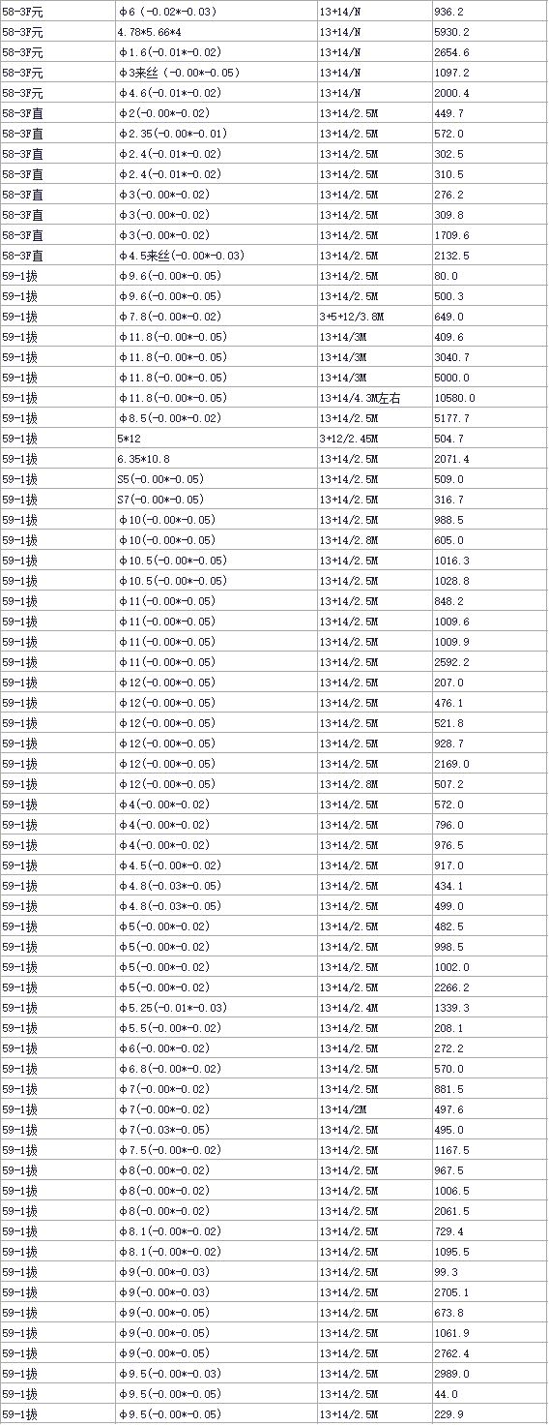
Task: Select the weight value 99.3
Action: (x=490, y=1272)
